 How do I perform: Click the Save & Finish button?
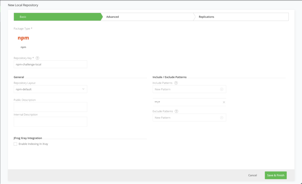(275, 175)
